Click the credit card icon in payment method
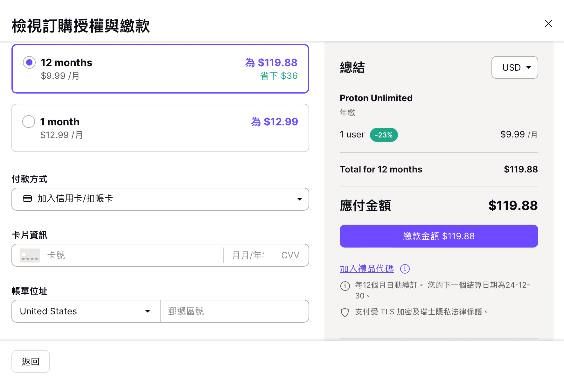 click(x=27, y=199)
